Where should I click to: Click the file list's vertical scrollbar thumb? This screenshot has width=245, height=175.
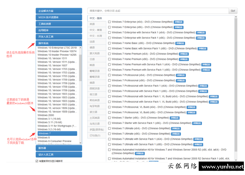[236, 85]
